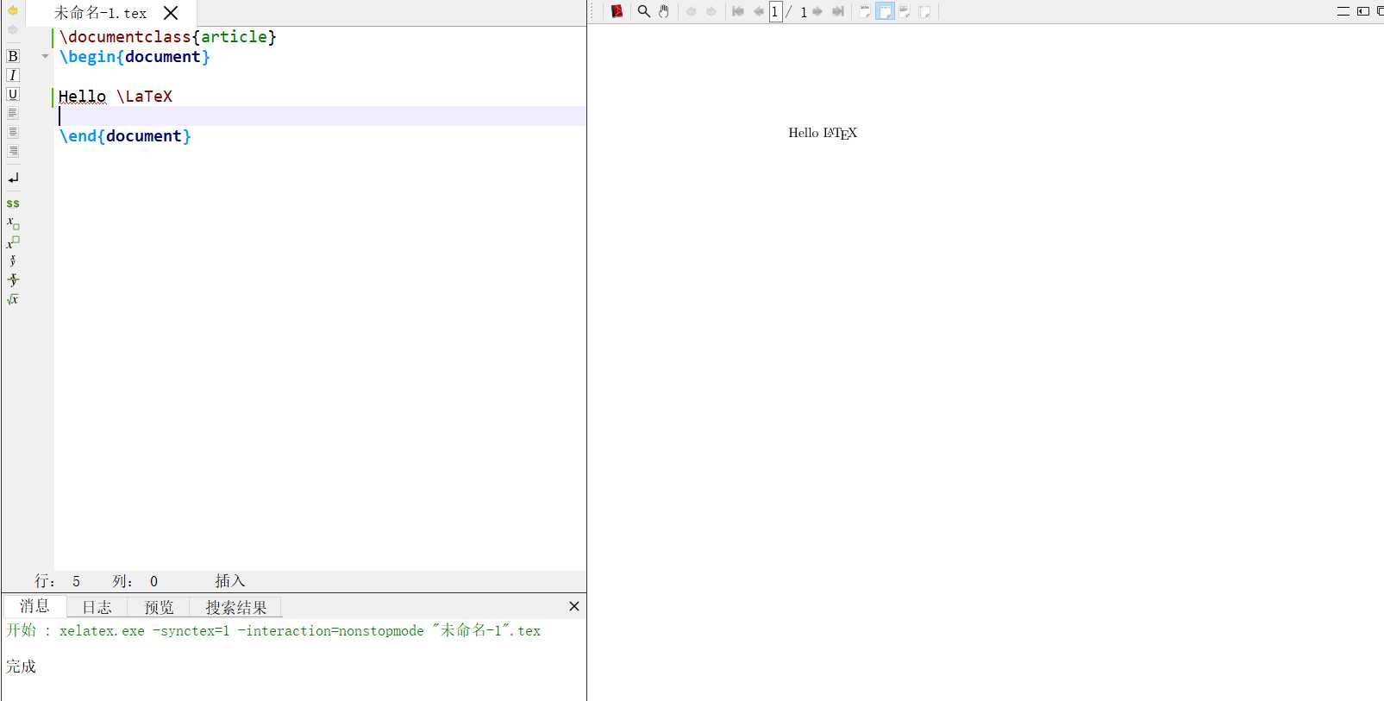Toggle fit-to-width view in PDF viewer
Image resolution: width=1384 pixels, height=701 pixels.
(885, 11)
